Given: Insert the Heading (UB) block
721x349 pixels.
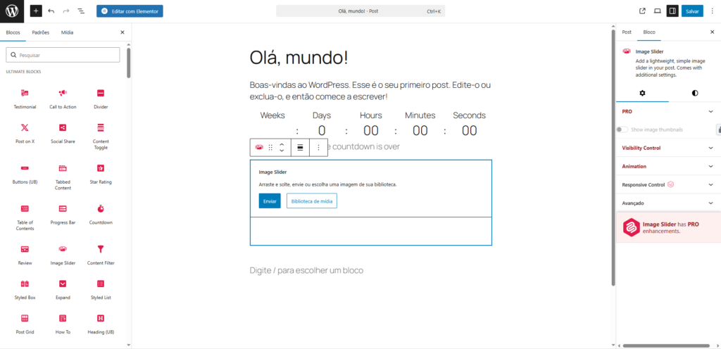Looking at the screenshot, I should pos(101,324).
